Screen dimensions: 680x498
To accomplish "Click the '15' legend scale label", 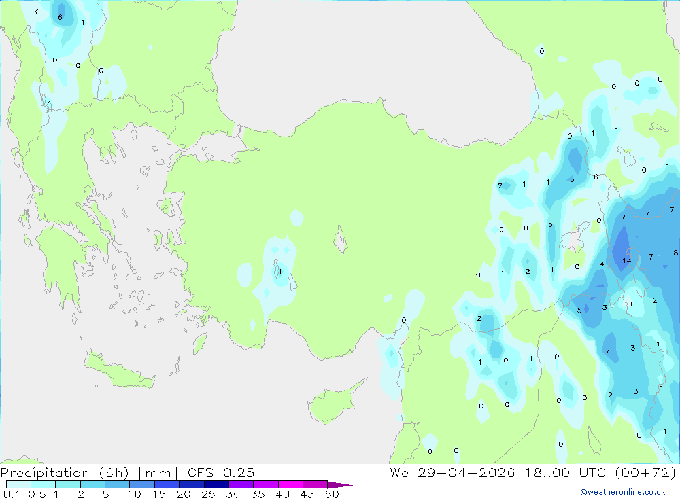I will tap(159, 494).
